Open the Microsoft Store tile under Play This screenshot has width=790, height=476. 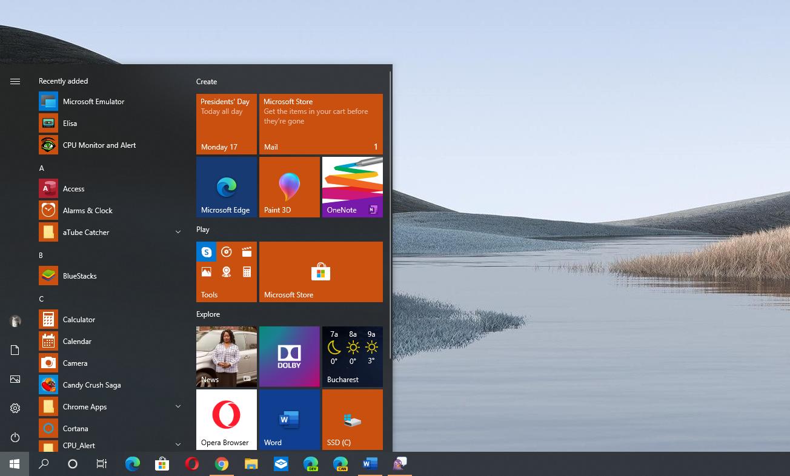coord(321,272)
